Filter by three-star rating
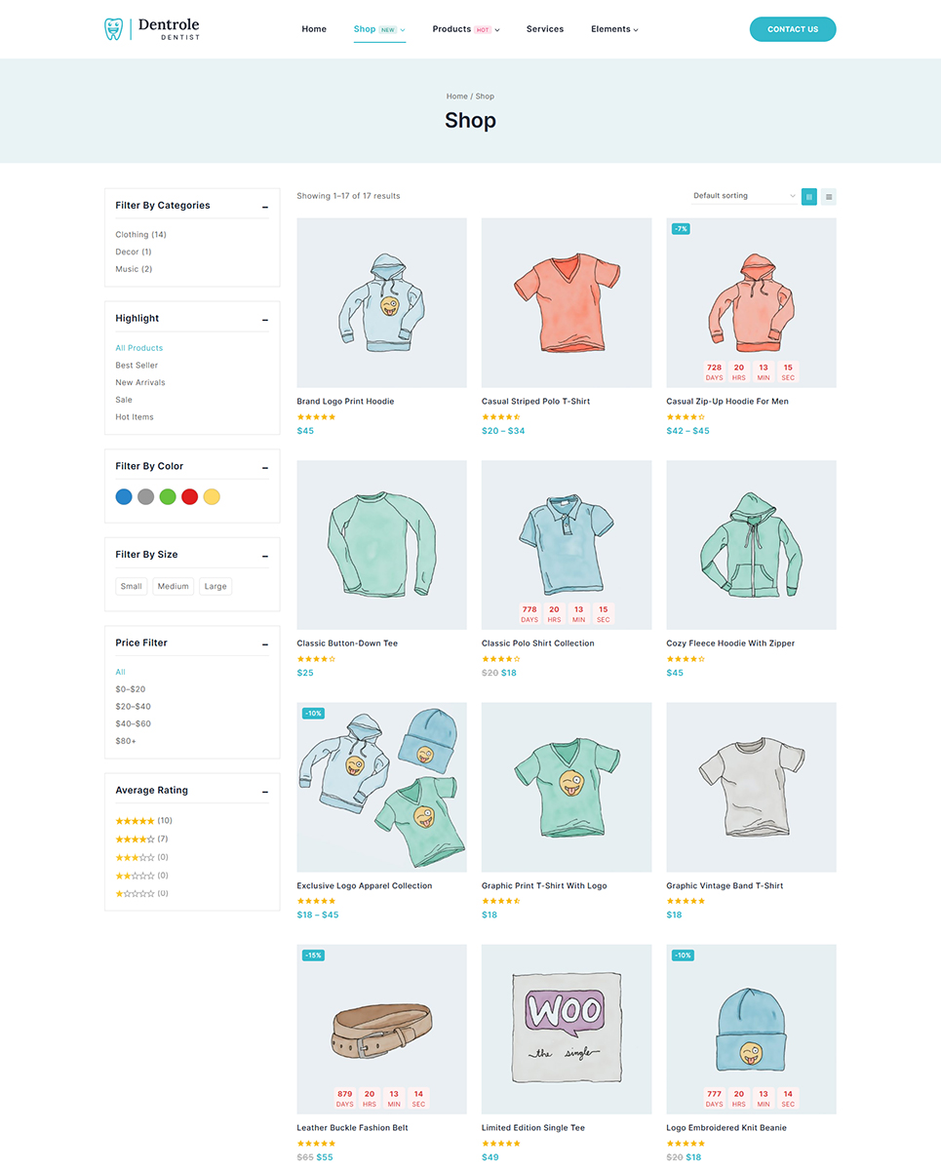Screen dimensions: 941x1170 pos(141,858)
